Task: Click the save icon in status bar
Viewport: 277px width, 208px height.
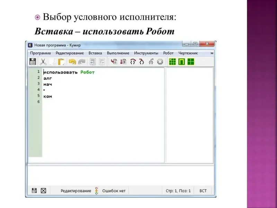Action: (34, 191)
